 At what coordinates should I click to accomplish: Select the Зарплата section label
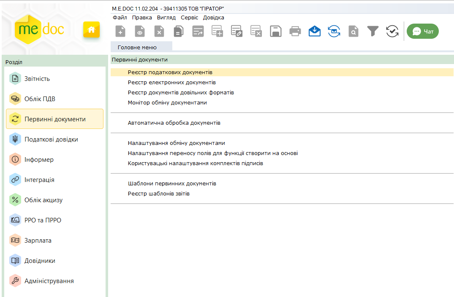coord(38,241)
